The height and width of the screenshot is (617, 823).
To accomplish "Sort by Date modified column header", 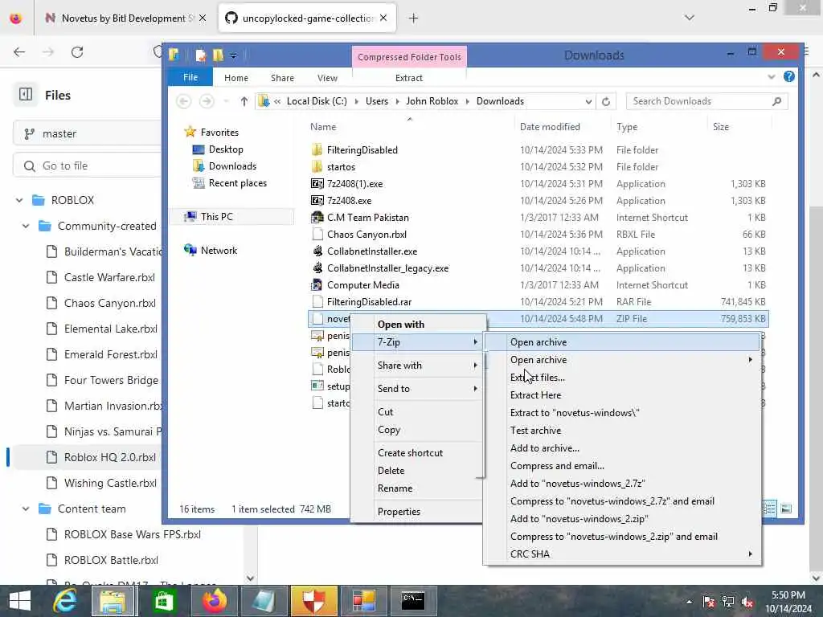I will coord(550,126).
